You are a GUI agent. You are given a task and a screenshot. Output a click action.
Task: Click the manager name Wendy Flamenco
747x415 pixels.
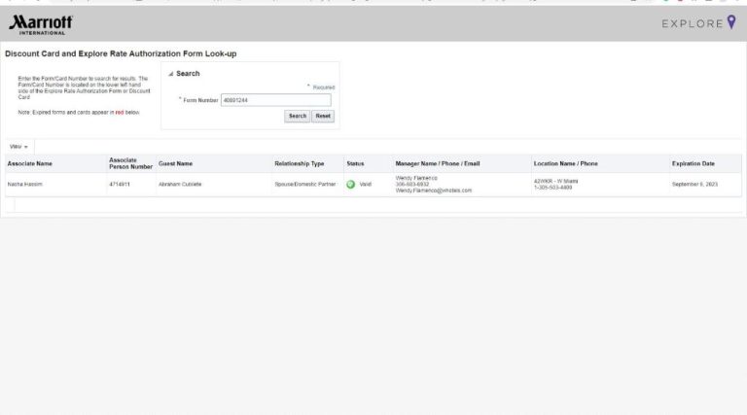pos(416,178)
